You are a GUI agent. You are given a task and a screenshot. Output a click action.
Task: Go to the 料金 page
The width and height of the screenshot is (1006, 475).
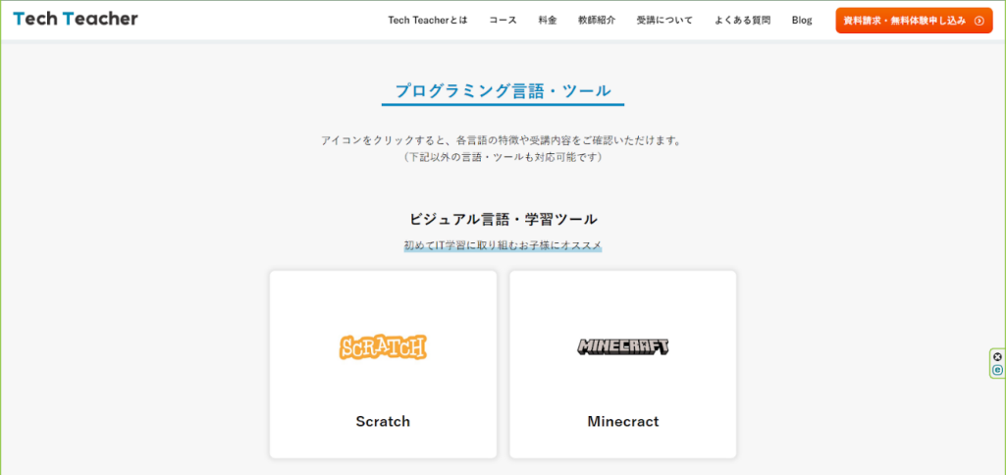coord(548,21)
